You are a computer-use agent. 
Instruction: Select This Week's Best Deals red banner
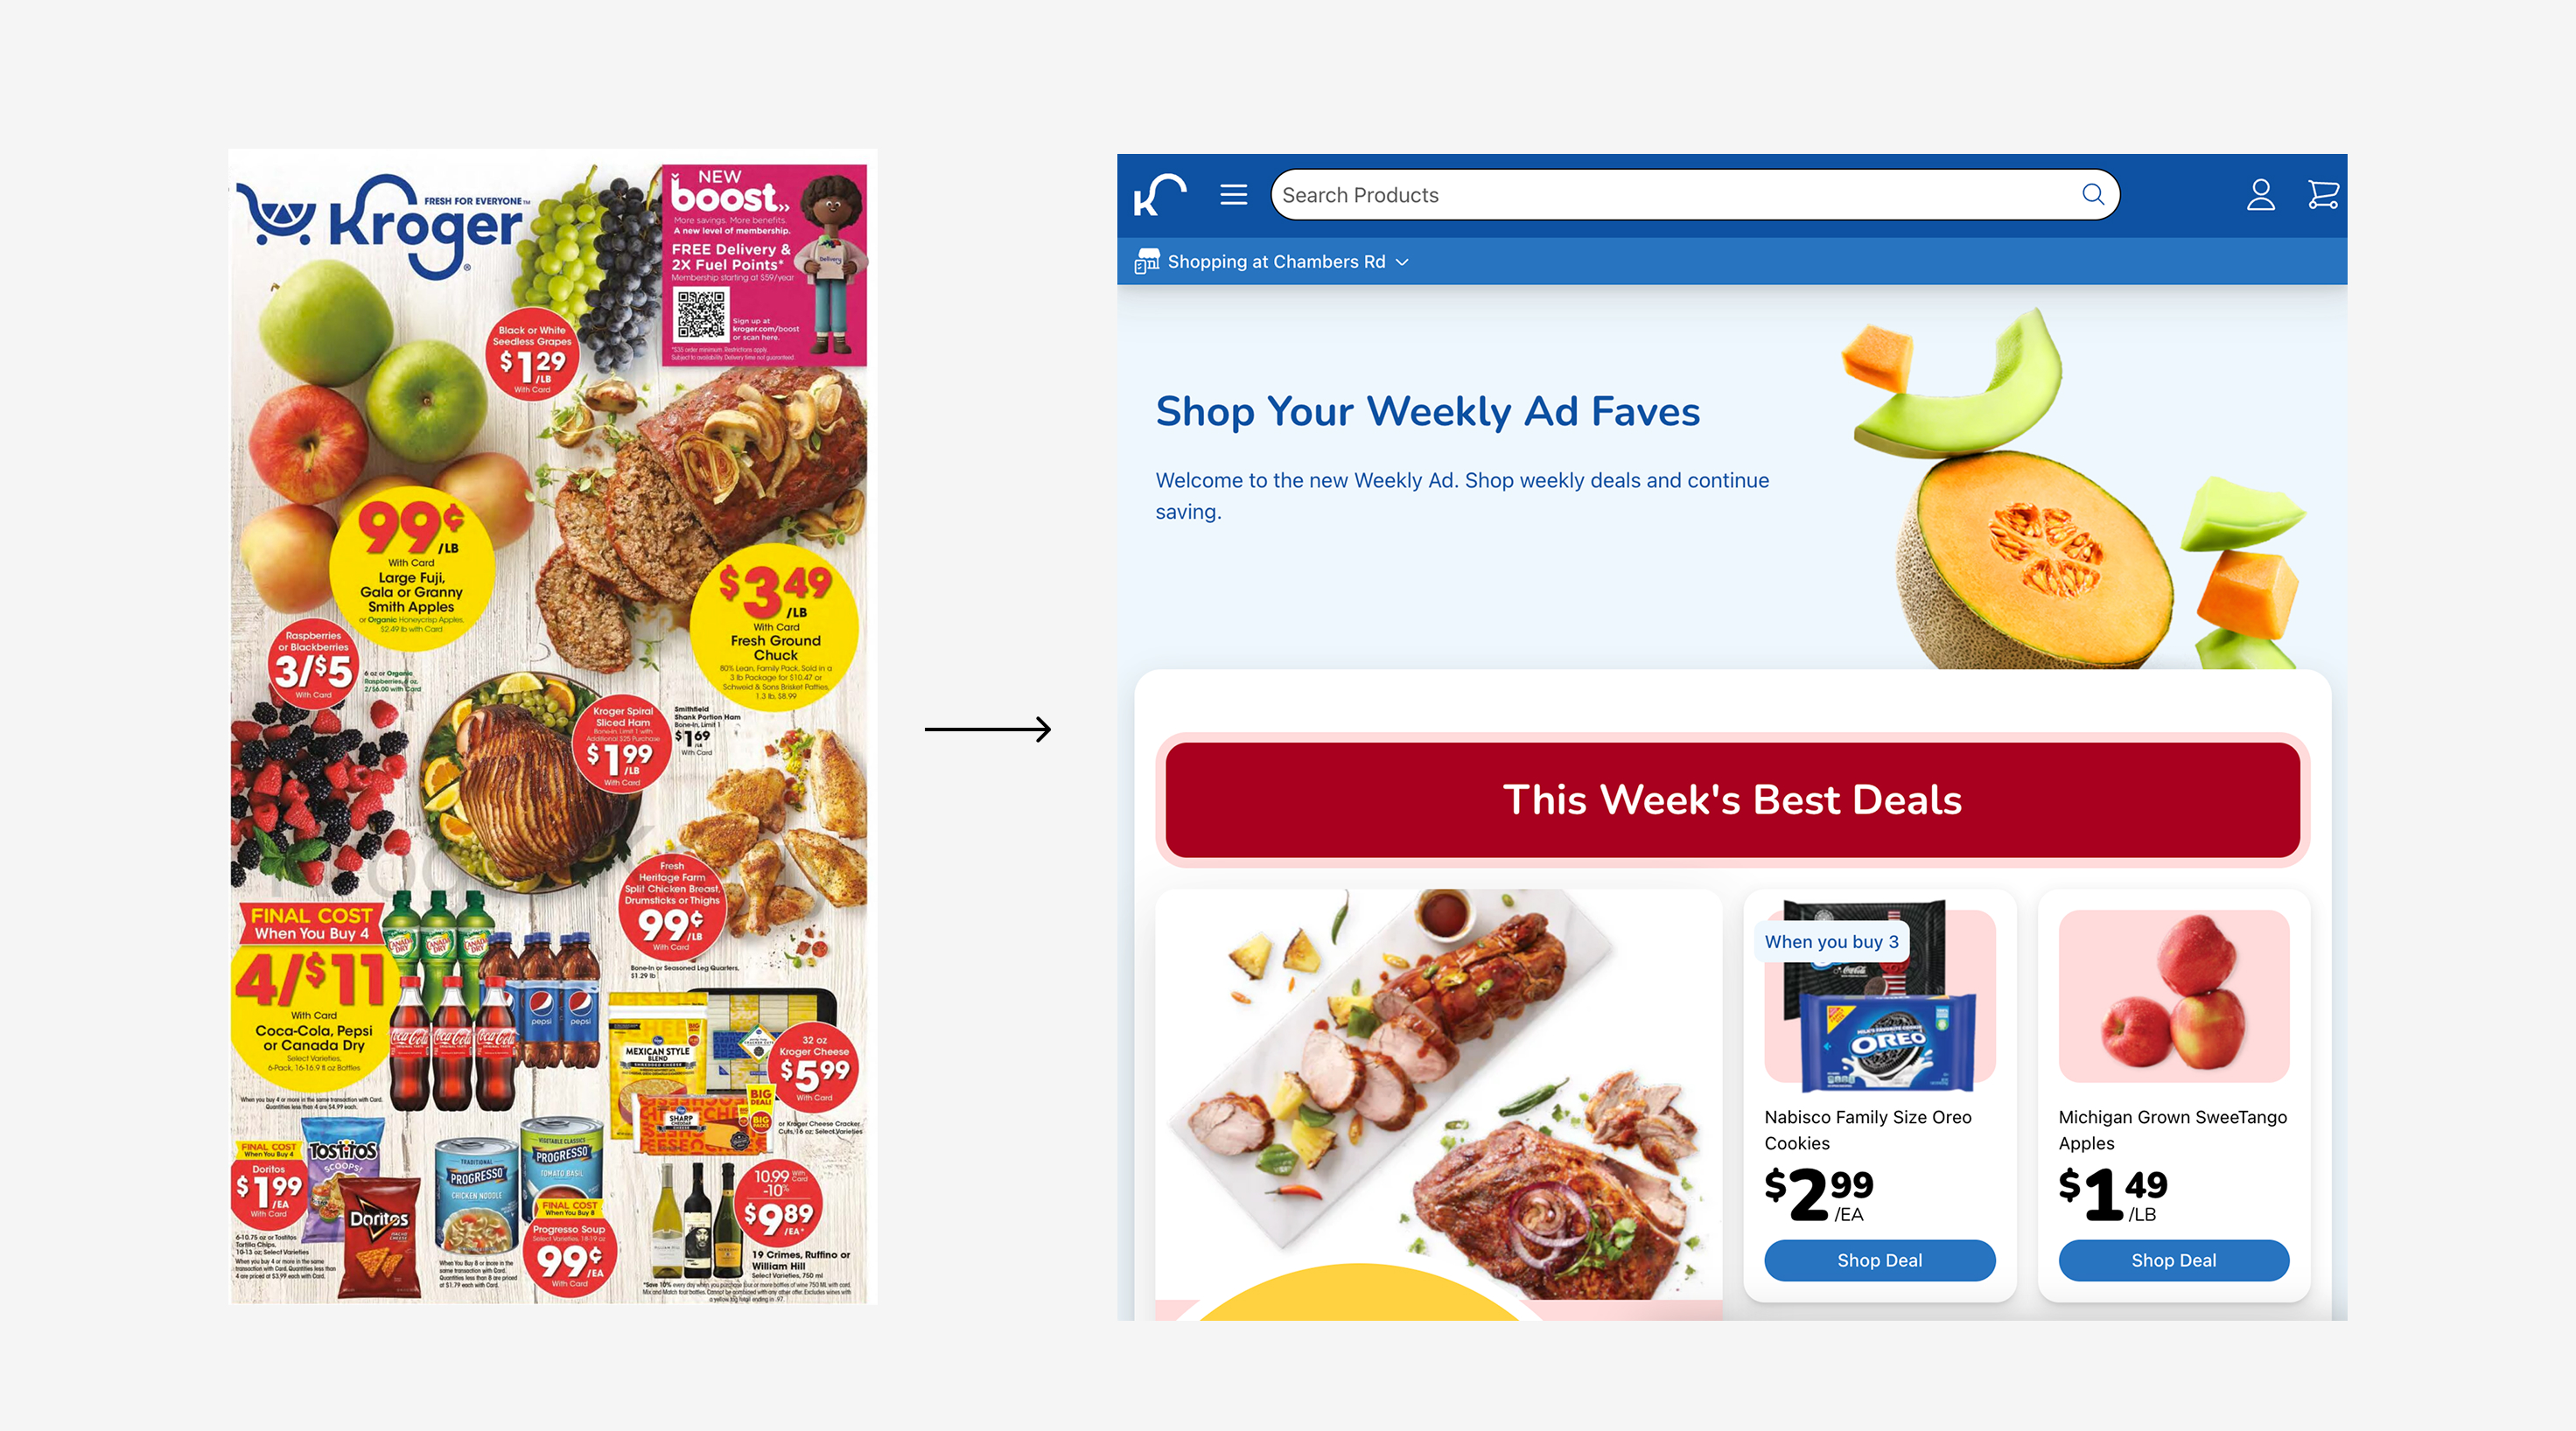point(1732,799)
